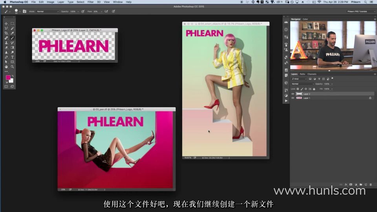
Task: Select the Hand tool
Action: pos(6,67)
